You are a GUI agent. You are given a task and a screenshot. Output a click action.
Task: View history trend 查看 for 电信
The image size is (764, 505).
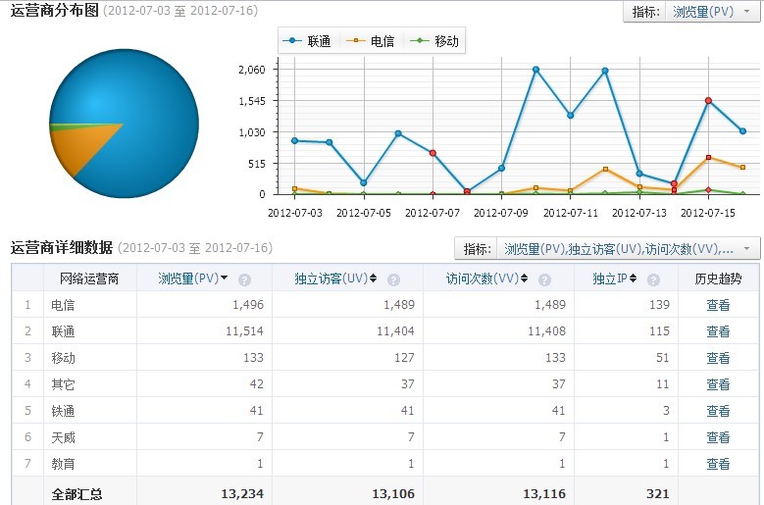click(x=718, y=305)
